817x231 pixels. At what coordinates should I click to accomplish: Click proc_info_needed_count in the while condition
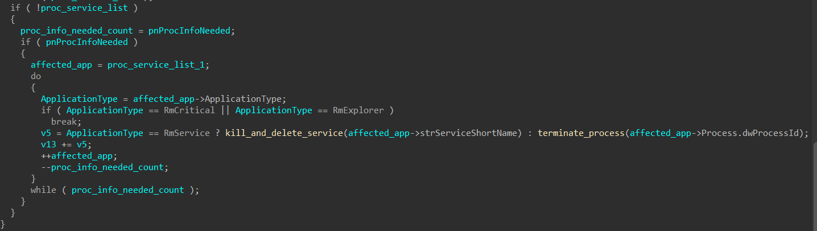pyautogui.click(x=128, y=190)
